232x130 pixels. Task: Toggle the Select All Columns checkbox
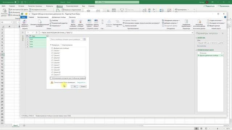(x=52, y=48)
